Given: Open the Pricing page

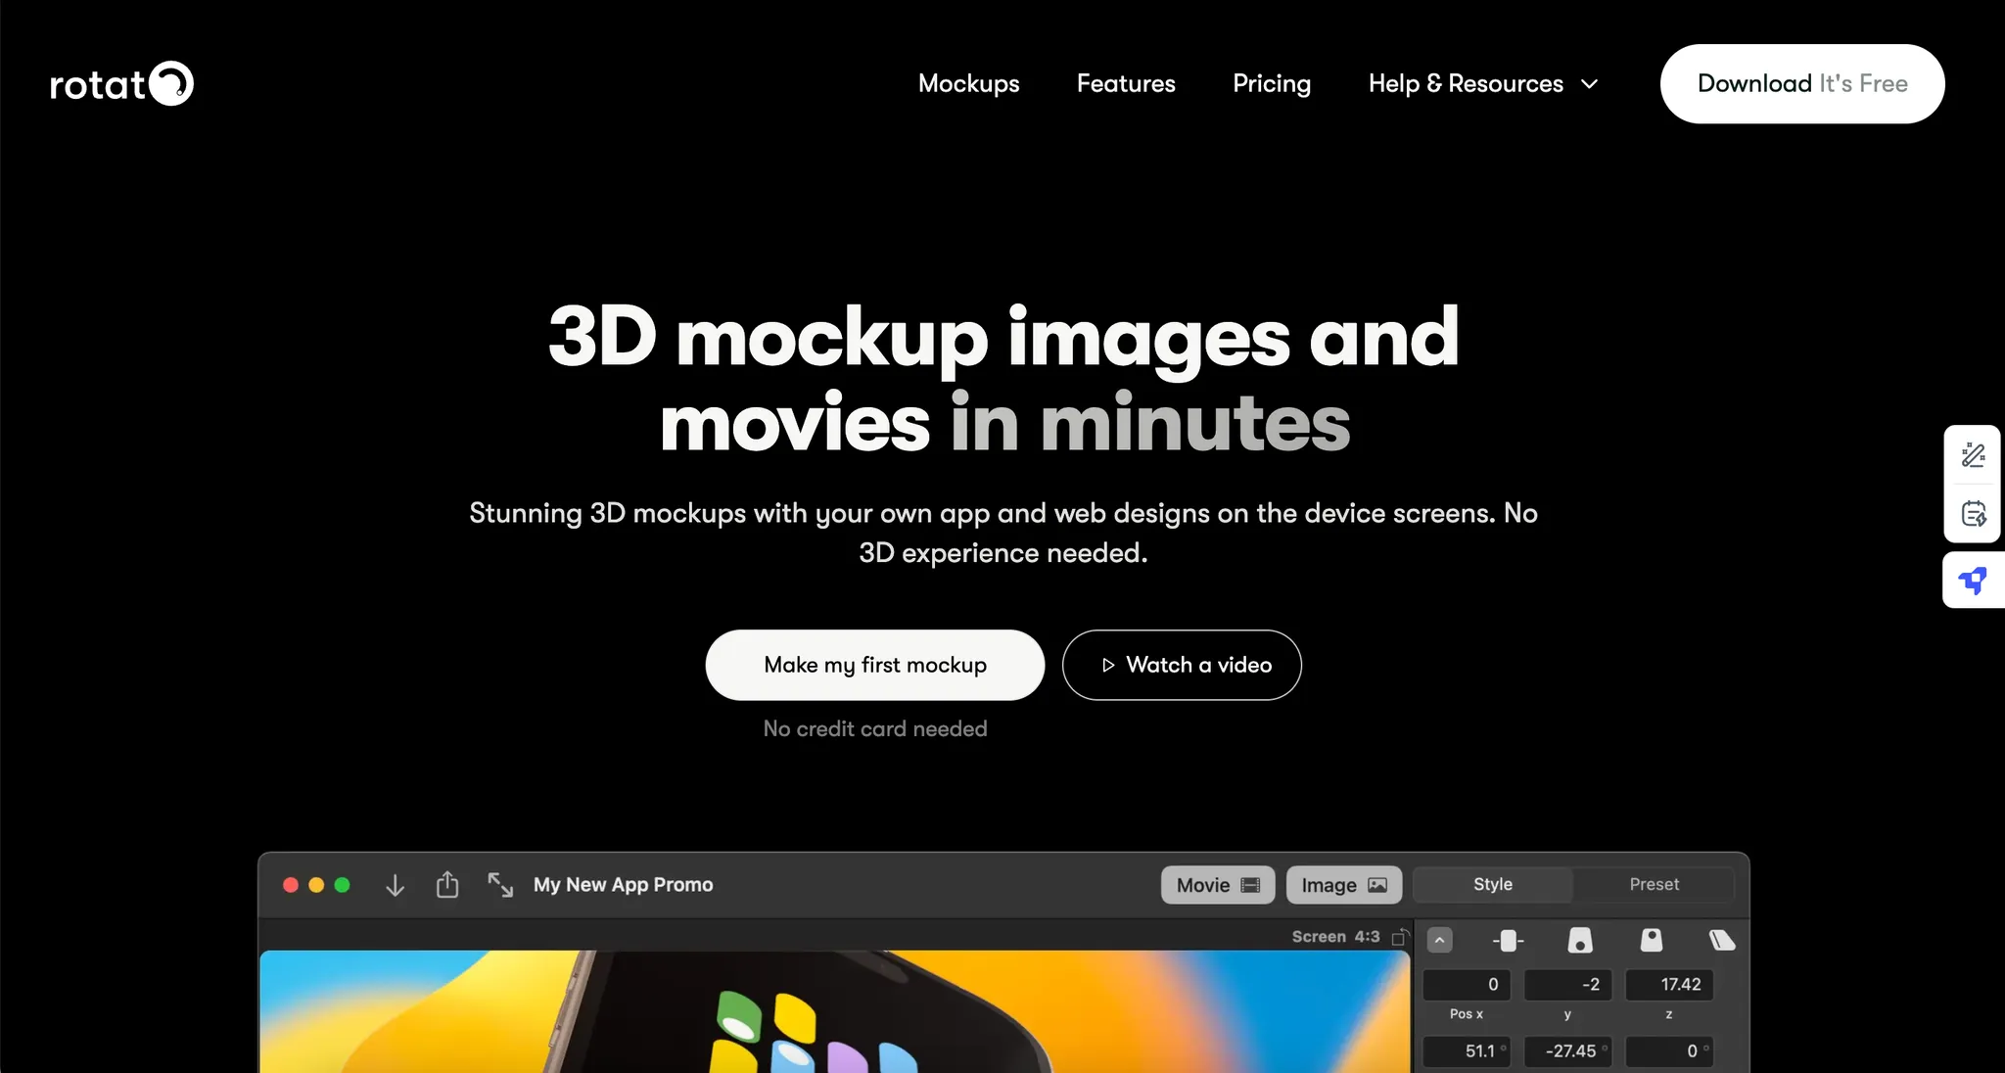Looking at the screenshot, I should point(1271,84).
